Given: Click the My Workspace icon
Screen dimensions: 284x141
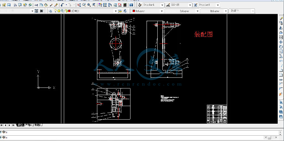Looking at the screenshot, I should point(41,11).
